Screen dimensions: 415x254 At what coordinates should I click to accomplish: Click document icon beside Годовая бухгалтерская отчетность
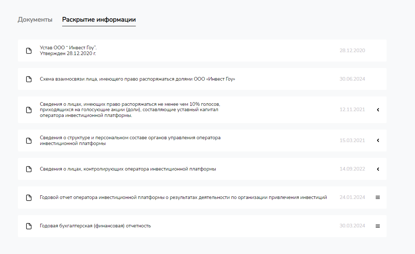[29, 226]
